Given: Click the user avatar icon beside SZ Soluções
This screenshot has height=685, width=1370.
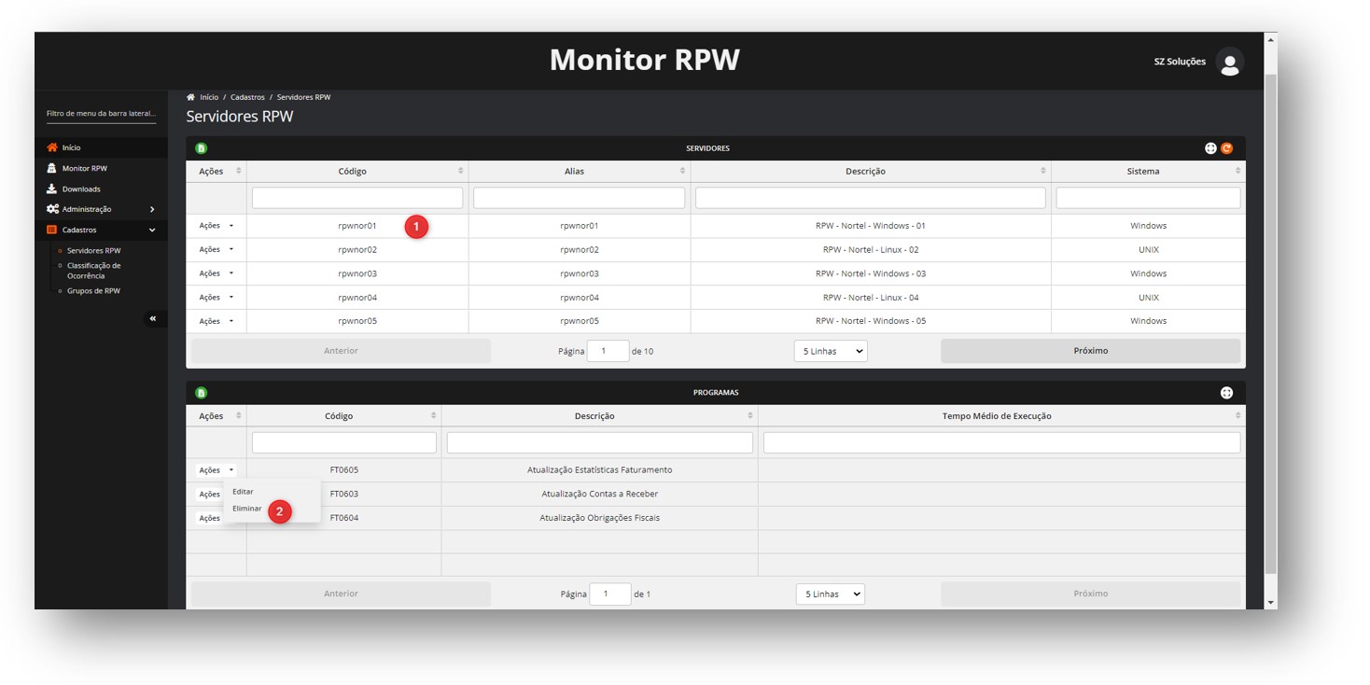Looking at the screenshot, I should [x=1229, y=63].
